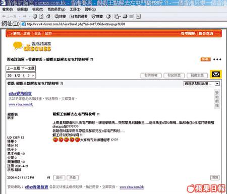Click the Discuss toolbar icon at the far right
Image resolution: width=227 pixels, height=194 pixels.
[138, 16]
